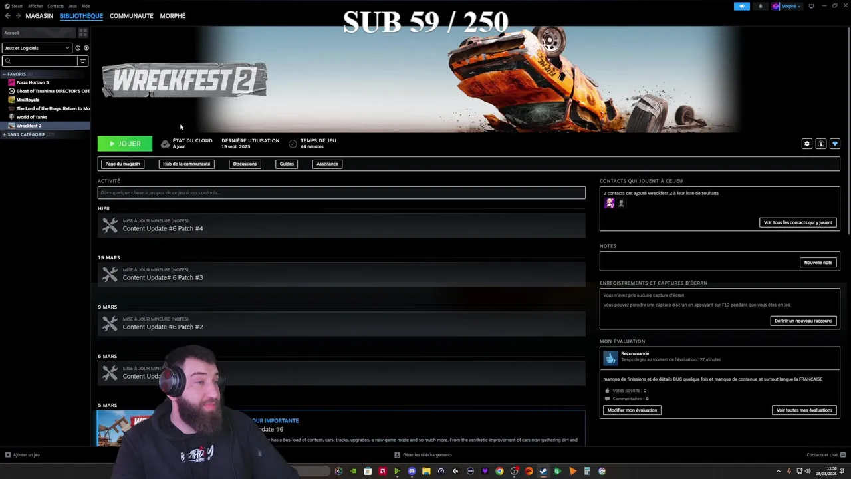Click Modifier mon évaluation
851x479 pixels.
coord(632,410)
